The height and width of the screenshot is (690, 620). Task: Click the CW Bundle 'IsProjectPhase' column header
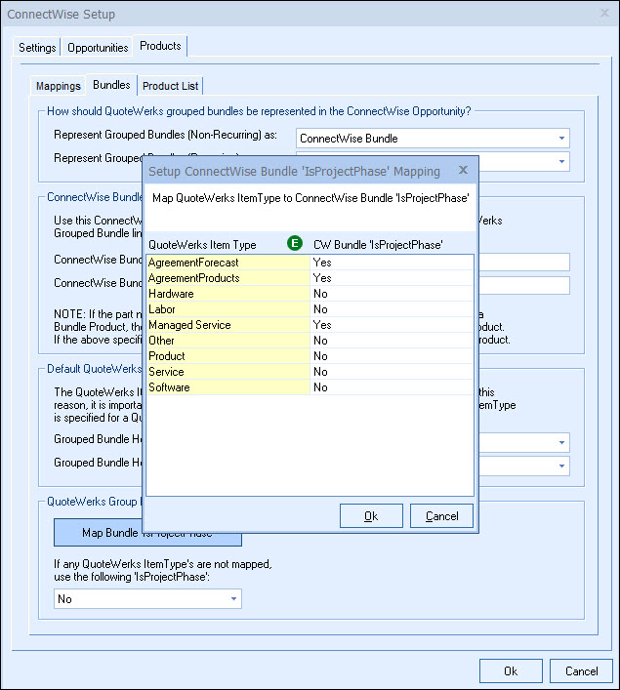(x=378, y=245)
